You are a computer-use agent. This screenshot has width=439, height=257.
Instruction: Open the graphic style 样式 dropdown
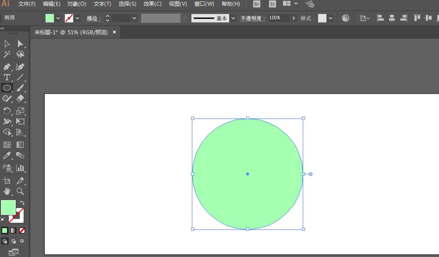click(331, 18)
